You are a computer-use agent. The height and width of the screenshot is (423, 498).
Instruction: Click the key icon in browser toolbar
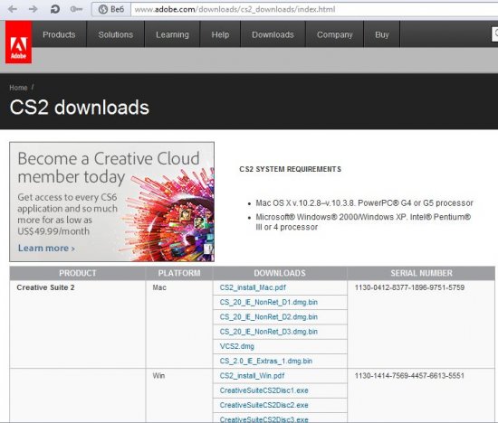coord(76,9)
